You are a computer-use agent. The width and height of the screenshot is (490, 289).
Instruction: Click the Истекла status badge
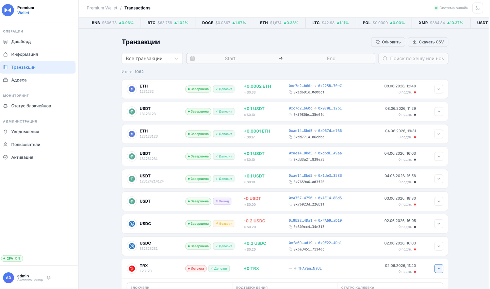coord(196,269)
